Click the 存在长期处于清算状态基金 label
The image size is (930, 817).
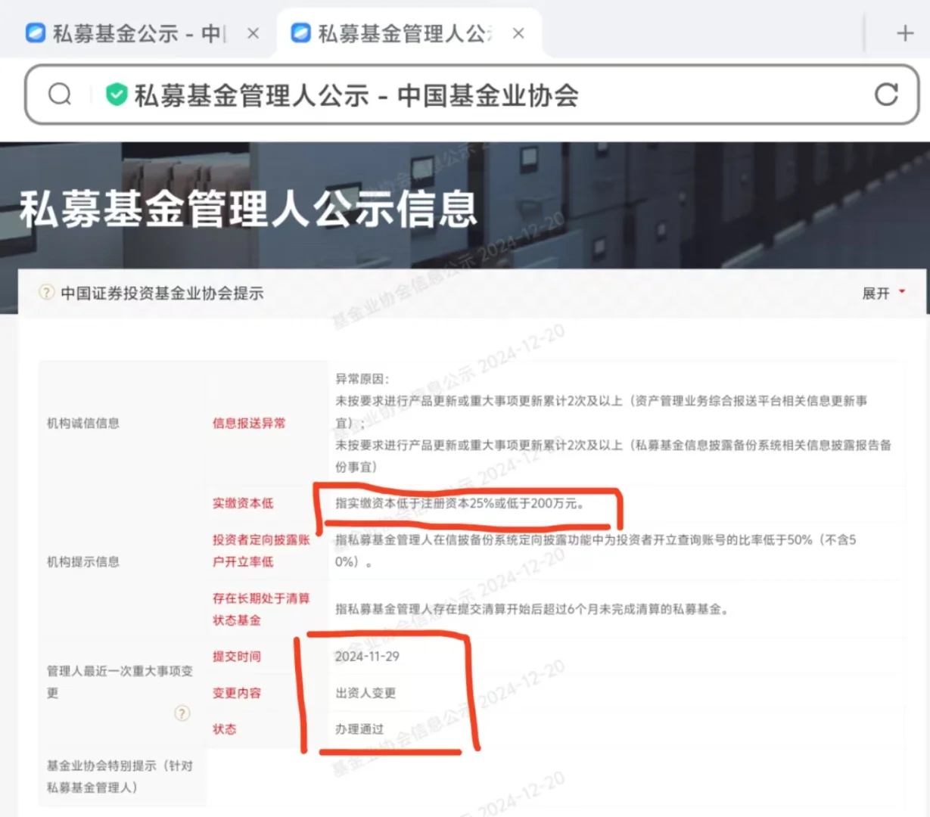coord(261,609)
